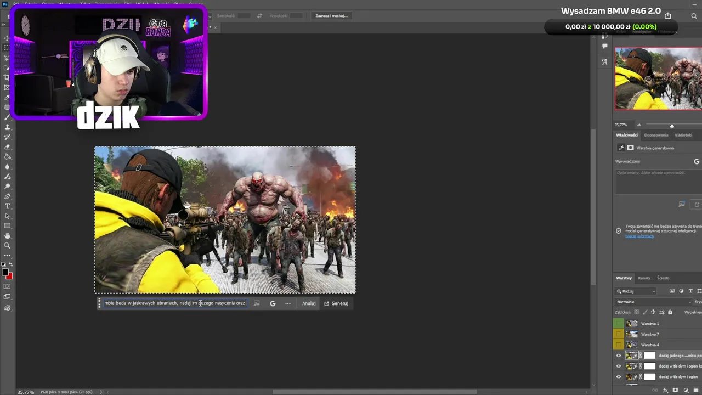Viewport: 702px width, 395px height.
Task: Toggle lock position icon
Action: pyautogui.click(x=653, y=312)
